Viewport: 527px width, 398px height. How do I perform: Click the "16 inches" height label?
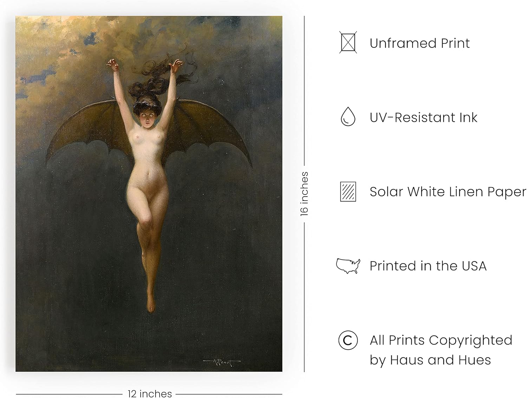[304, 194]
